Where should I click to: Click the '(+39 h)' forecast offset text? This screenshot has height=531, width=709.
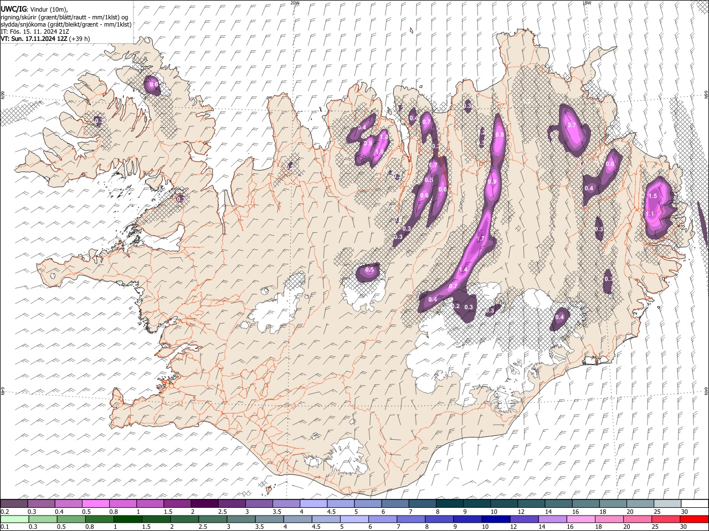(80, 39)
